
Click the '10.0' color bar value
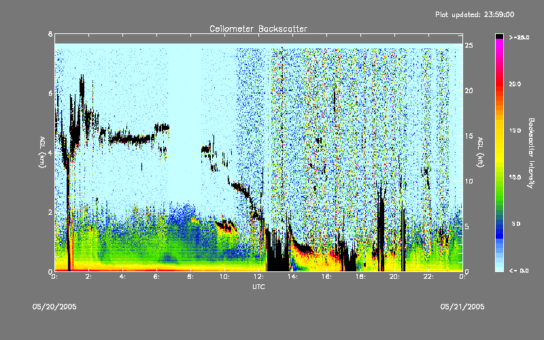point(515,177)
